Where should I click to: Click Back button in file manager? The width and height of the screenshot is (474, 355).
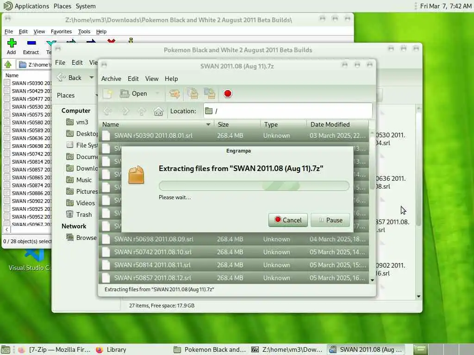pyautogui.click(x=69, y=78)
